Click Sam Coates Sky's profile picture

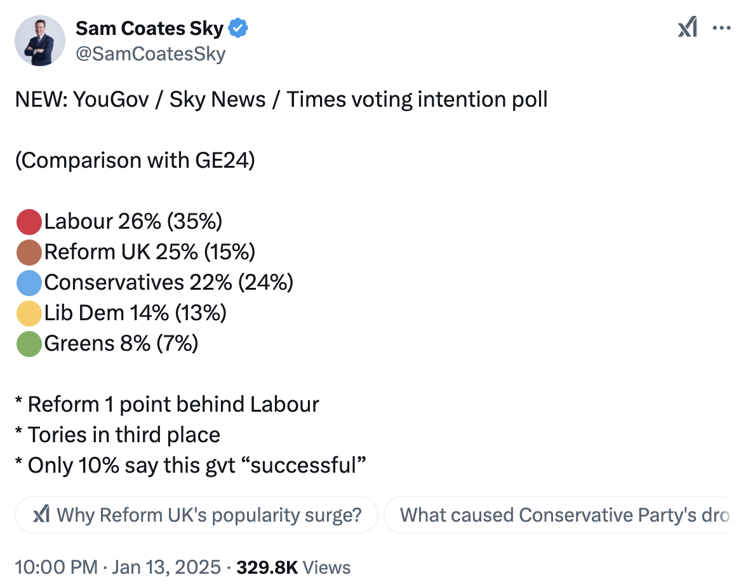point(40,40)
